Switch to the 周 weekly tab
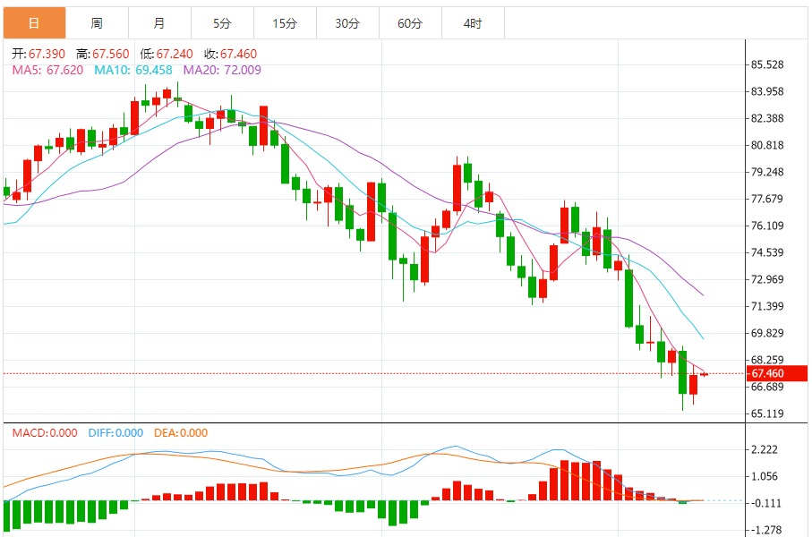The width and height of the screenshot is (812, 537). point(97,22)
